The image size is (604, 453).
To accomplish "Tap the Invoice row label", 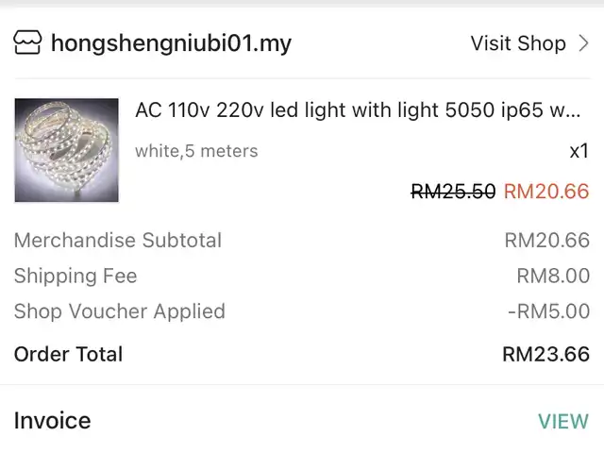I will click(x=53, y=421).
